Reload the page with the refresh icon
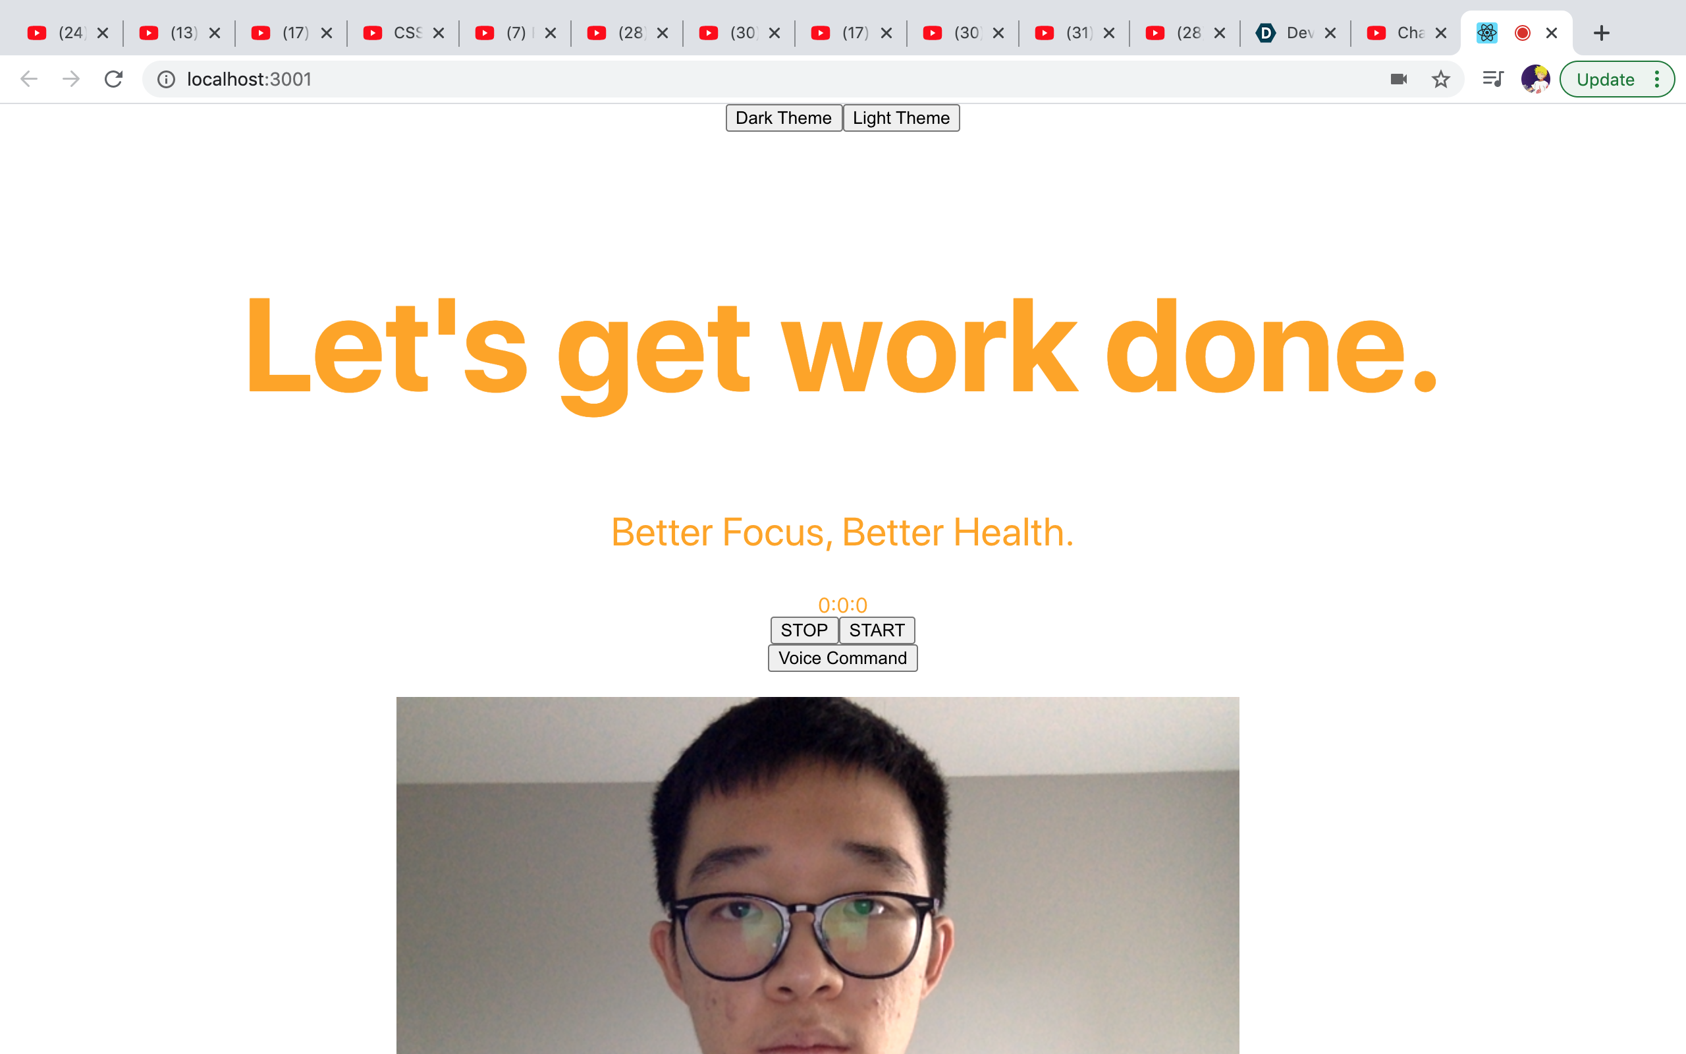The width and height of the screenshot is (1686, 1054). pyautogui.click(x=113, y=80)
